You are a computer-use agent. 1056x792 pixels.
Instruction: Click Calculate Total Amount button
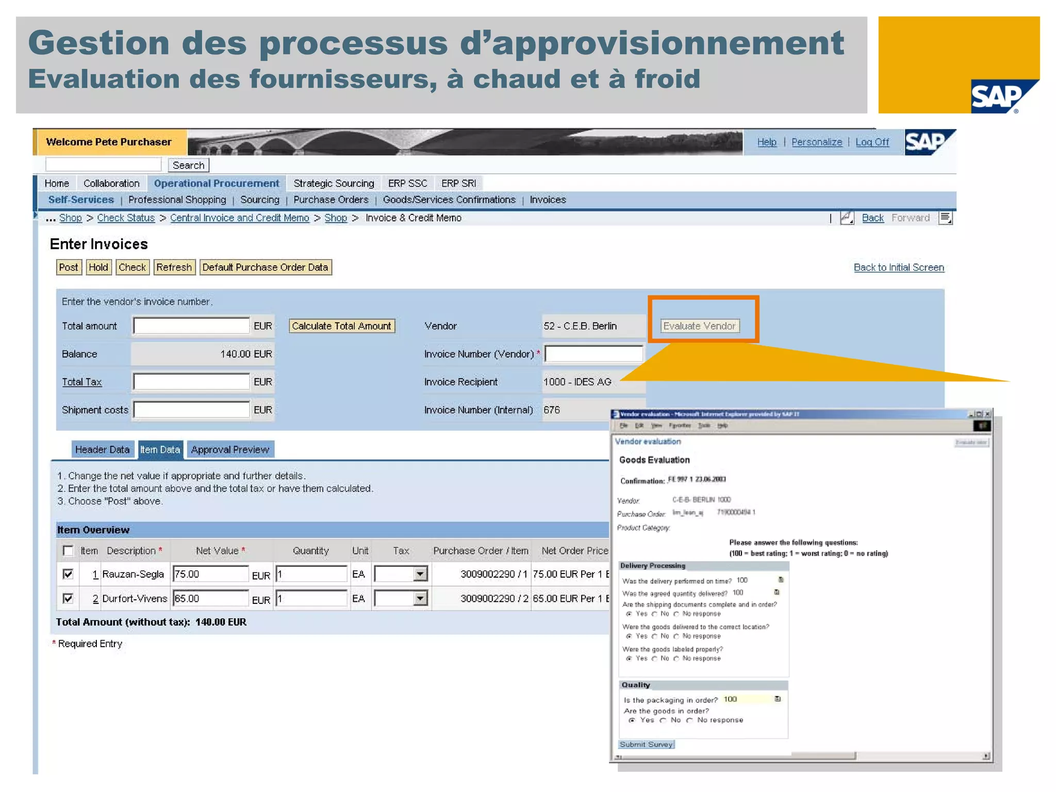coord(341,326)
